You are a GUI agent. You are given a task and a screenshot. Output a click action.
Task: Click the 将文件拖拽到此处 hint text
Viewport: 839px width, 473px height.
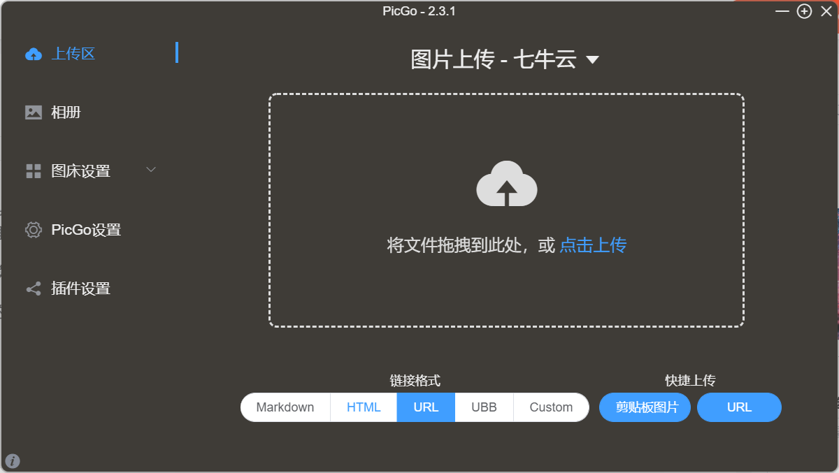point(454,245)
